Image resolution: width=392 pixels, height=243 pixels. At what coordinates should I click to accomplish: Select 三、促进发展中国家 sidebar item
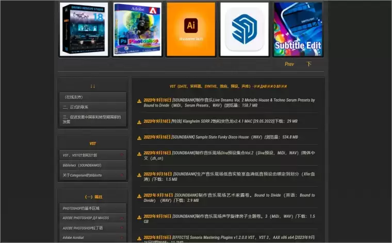[x=93, y=119]
